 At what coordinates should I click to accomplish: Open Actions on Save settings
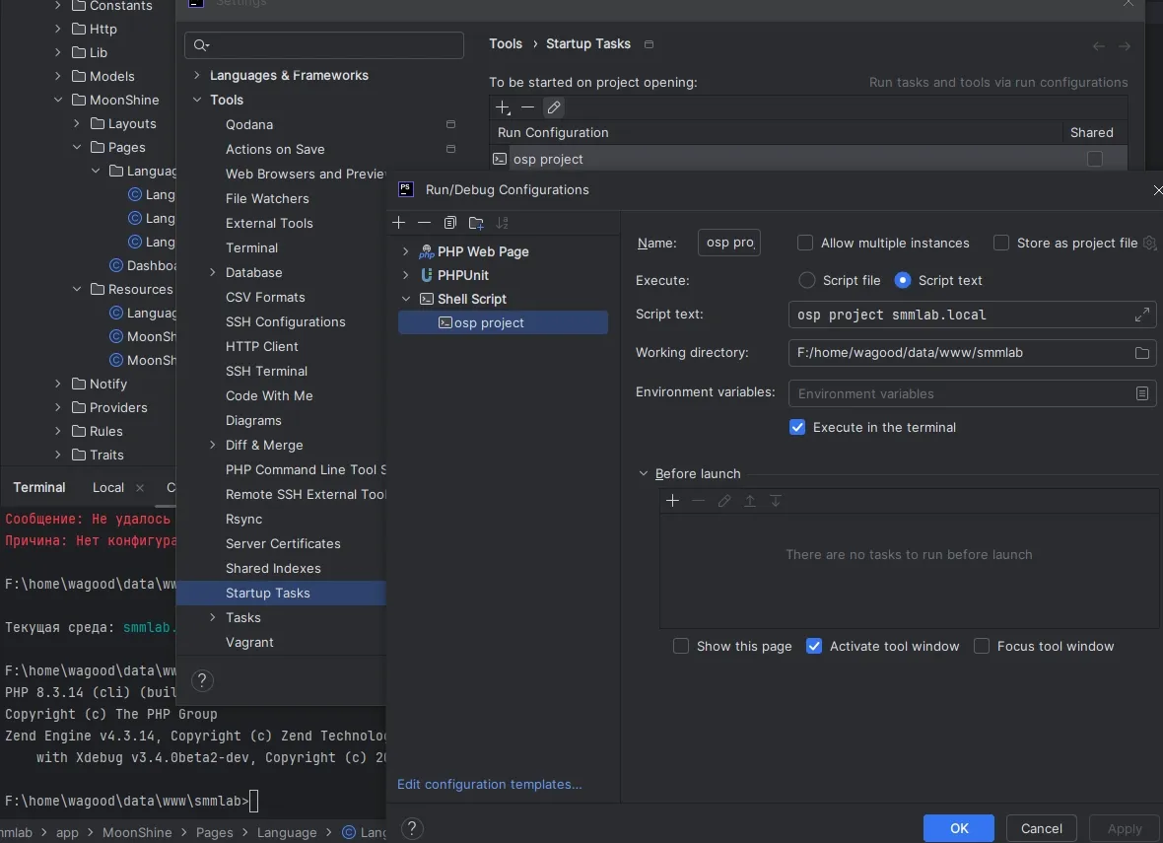point(275,149)
